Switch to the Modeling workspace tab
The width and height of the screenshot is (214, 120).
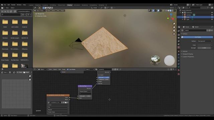point(38,5)
